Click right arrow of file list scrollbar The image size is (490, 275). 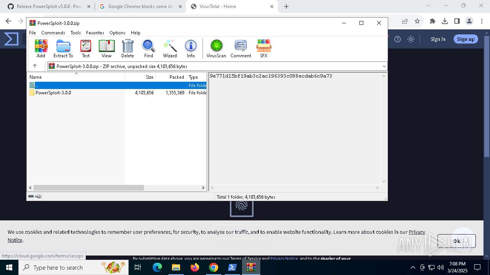click(x=203, y=188)
